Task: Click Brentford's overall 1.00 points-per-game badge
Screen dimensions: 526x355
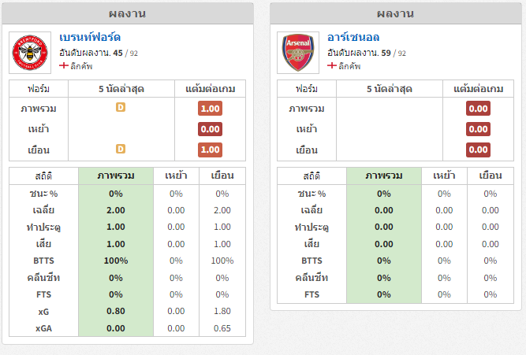Action: point(210,109)
